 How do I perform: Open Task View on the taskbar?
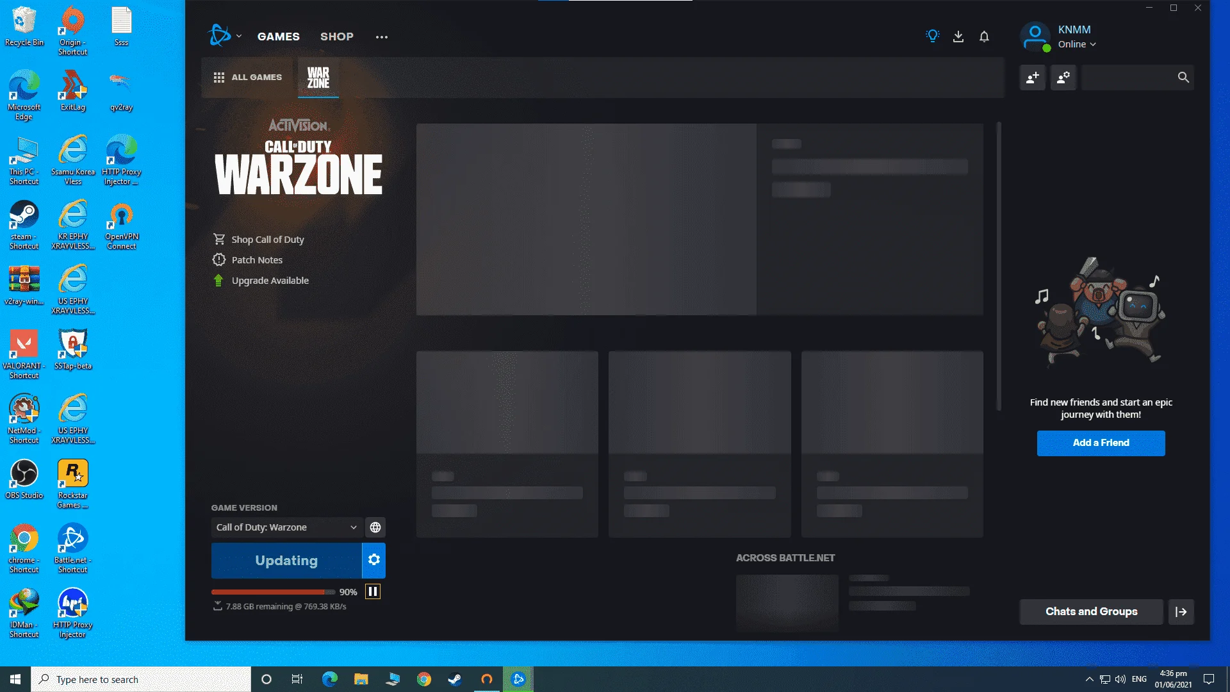coord(297,679)
